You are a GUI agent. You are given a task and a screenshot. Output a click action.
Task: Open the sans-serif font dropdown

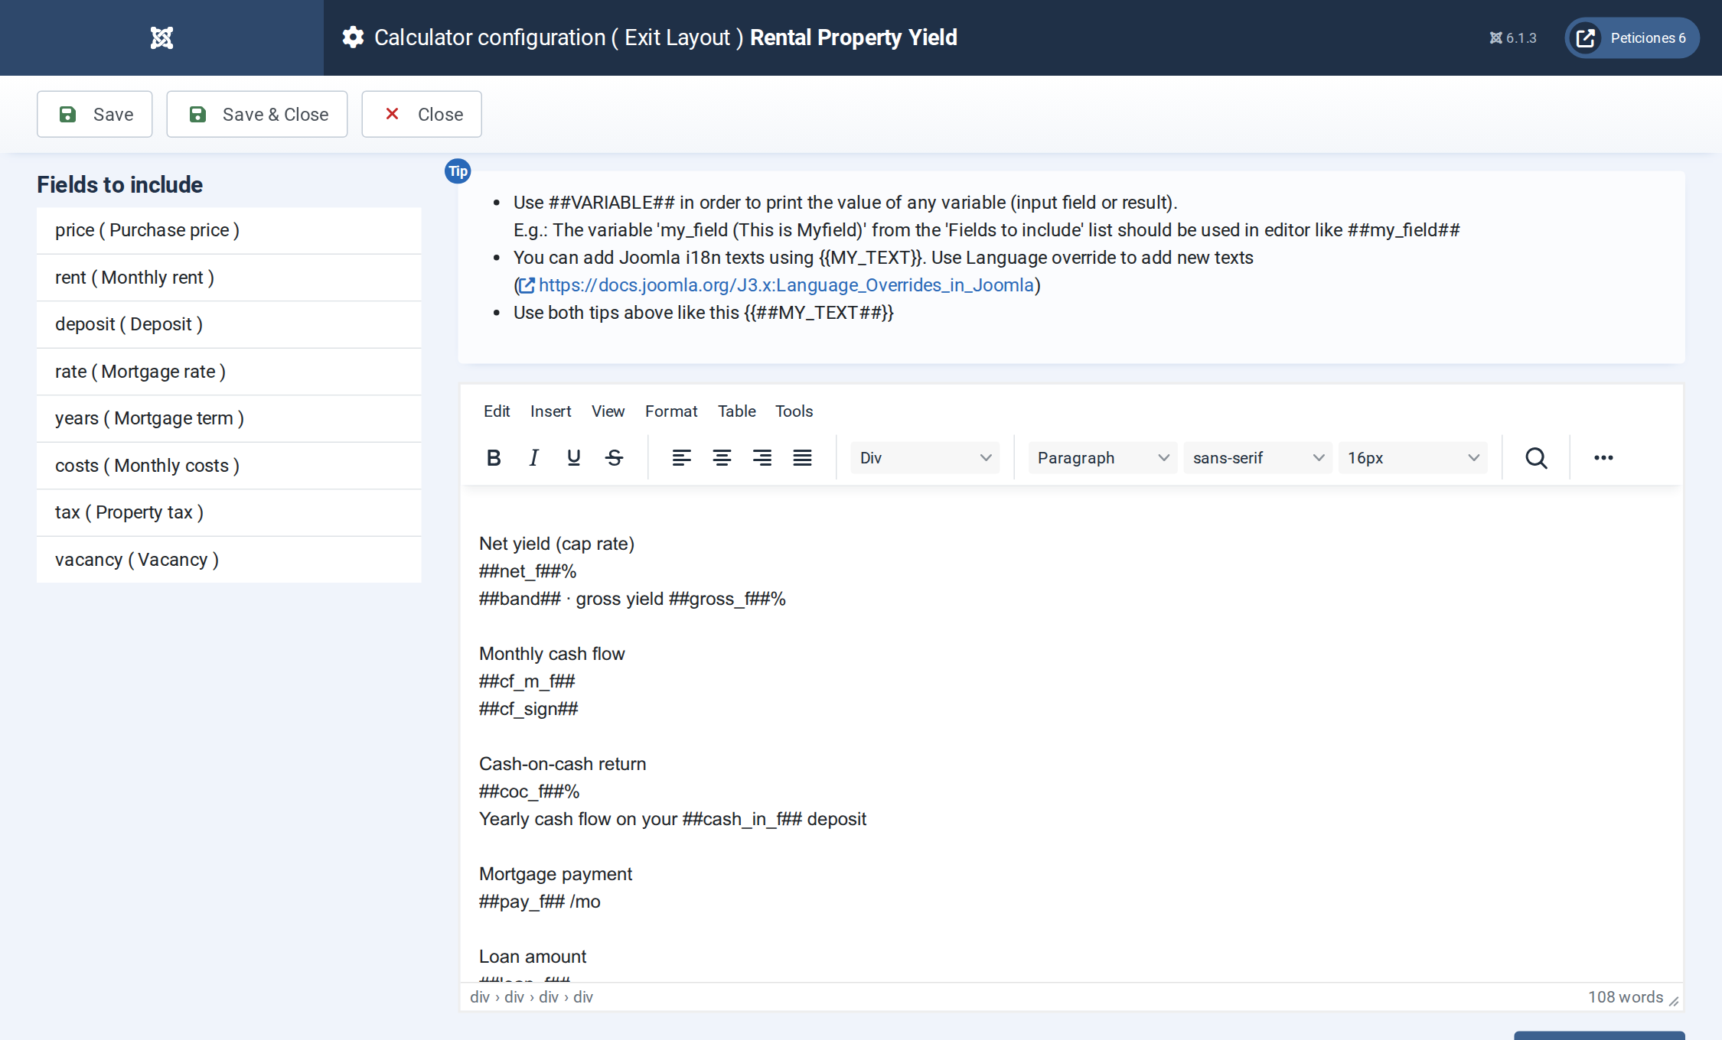pyautogui.click(x=1257, y=458)
